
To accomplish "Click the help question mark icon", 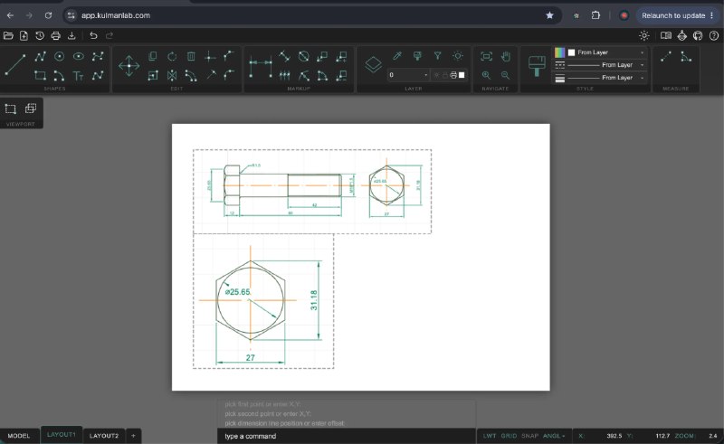I will tap(714, 35).
